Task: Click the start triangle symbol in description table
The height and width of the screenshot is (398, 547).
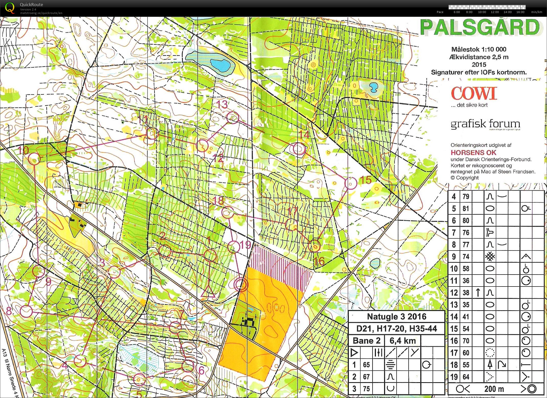Action: [354, 353]
